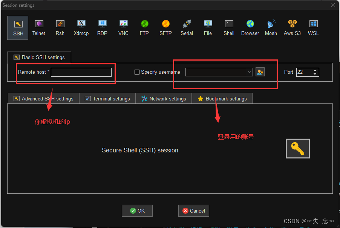
Task: Increase the Port value with the up arrow
Action: tap(315, 70)
